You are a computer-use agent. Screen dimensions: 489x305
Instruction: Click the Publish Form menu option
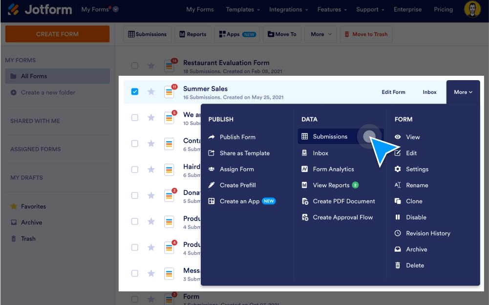tap(238, 137)
